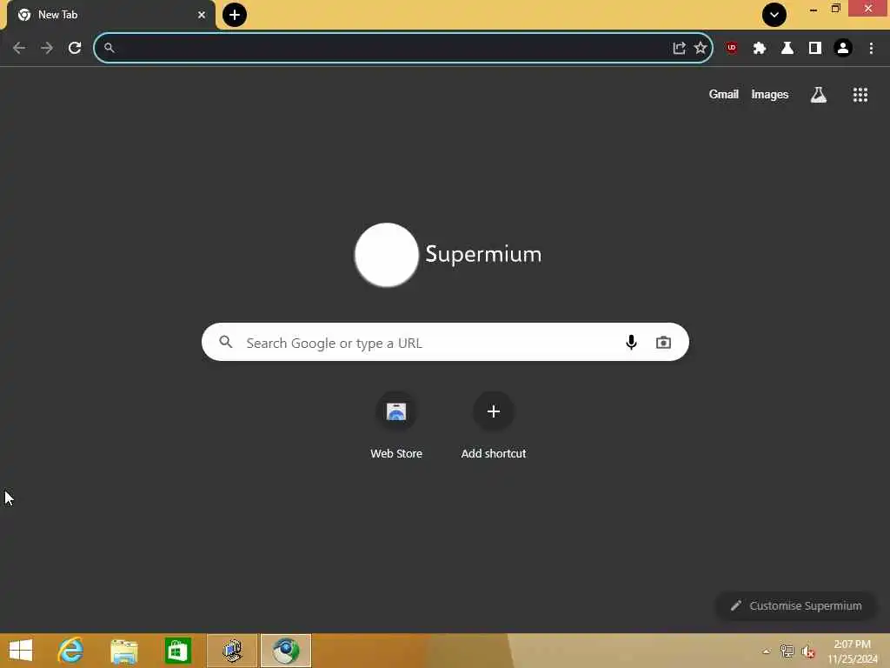Open Search Labs flask icon on page
890x668 pixels.
click(x=819, y=94)
